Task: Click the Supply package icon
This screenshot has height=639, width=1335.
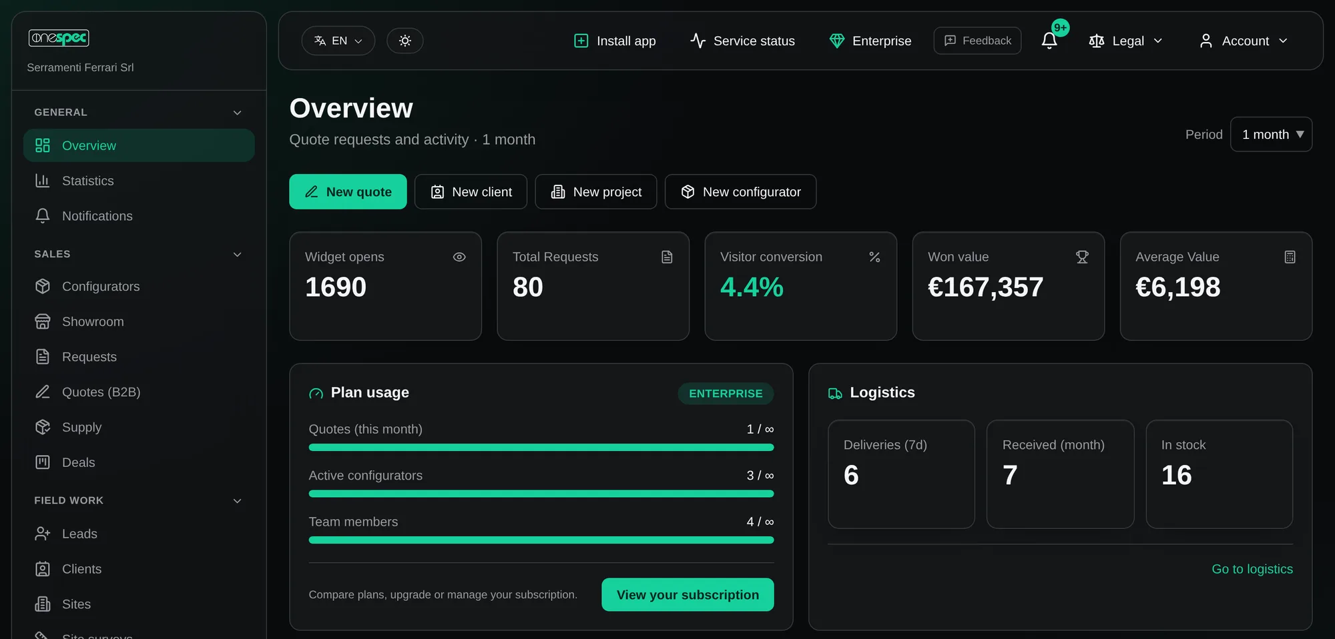Action: [43, 427]
